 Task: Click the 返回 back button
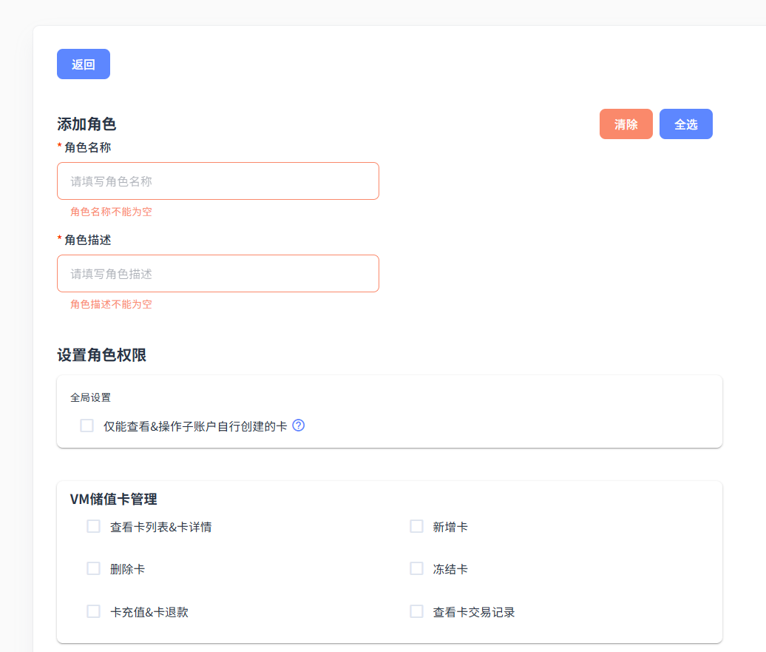(x=83, y=64)
